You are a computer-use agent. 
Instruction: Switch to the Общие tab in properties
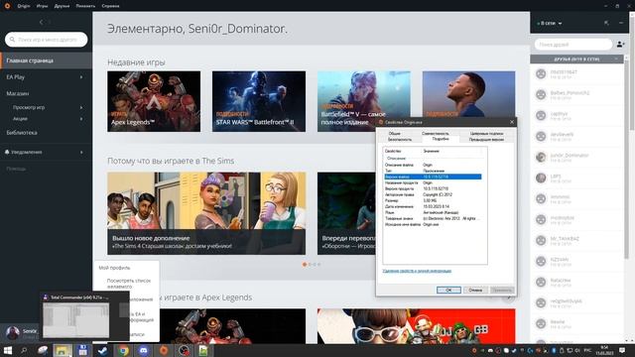pyautogui.click(x=394, y=133)
